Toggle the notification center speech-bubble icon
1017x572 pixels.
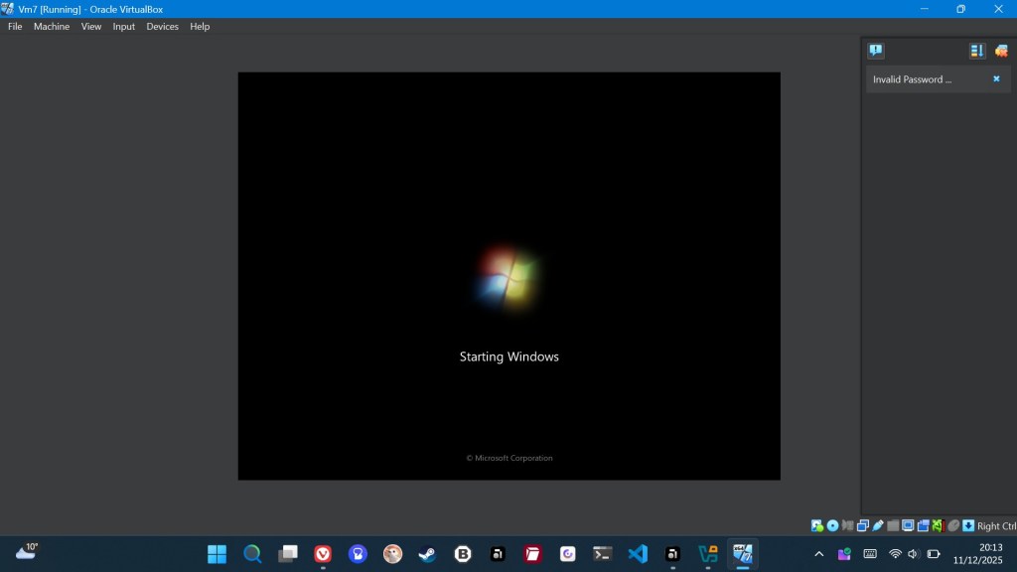pos(876,50)
